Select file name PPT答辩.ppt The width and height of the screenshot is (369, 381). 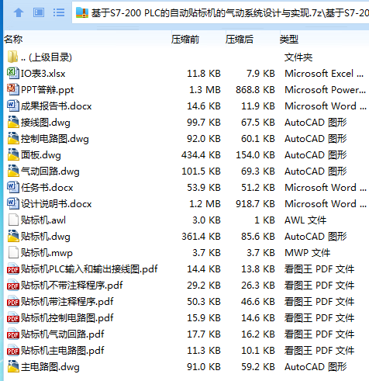tap(47, 90)
